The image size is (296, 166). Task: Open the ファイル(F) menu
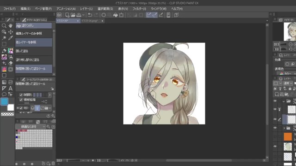click(9, 9)
